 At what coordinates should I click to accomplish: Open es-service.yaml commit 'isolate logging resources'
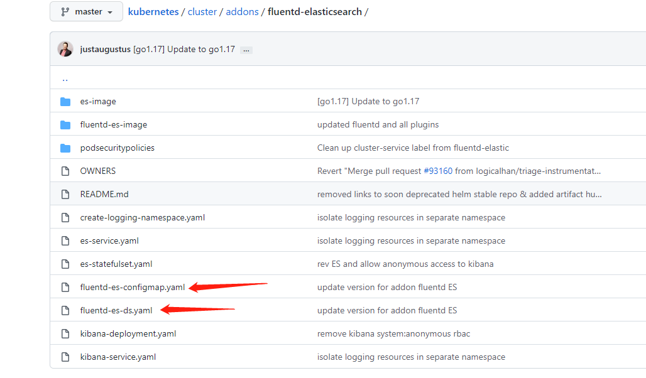click(x=411, y=241)
